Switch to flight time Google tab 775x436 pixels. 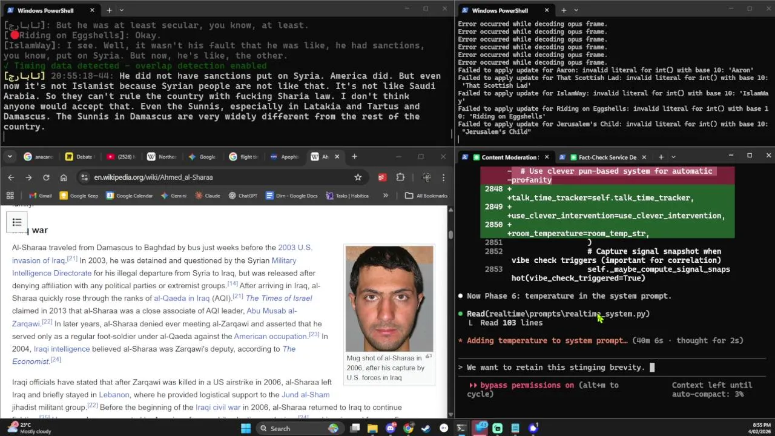(x=244, y=157)
